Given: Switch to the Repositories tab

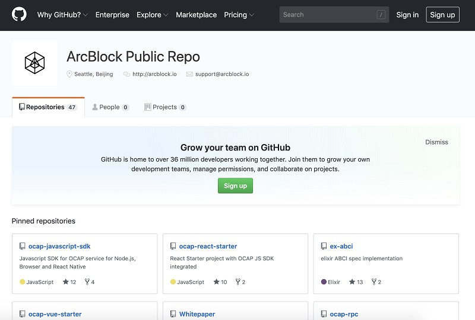Looking at the screenshot, I should [x=48, y=107].
